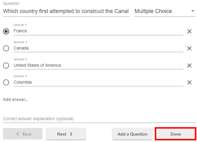Go to the Next question
197x142 pixels.
pos(66,134)
